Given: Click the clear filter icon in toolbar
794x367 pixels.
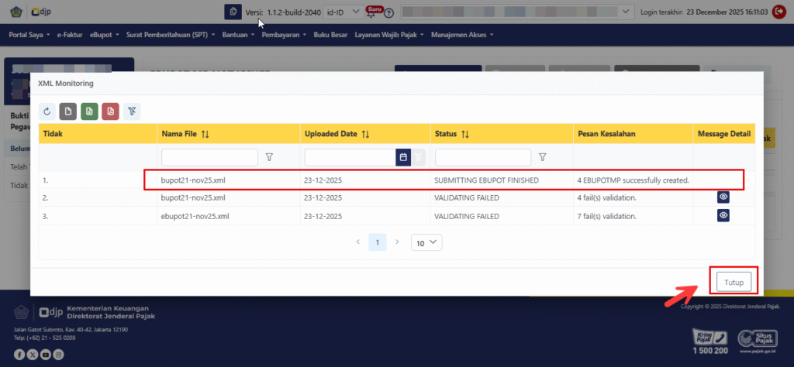Looking at the screenshot, I should click(x=131, y=111).
